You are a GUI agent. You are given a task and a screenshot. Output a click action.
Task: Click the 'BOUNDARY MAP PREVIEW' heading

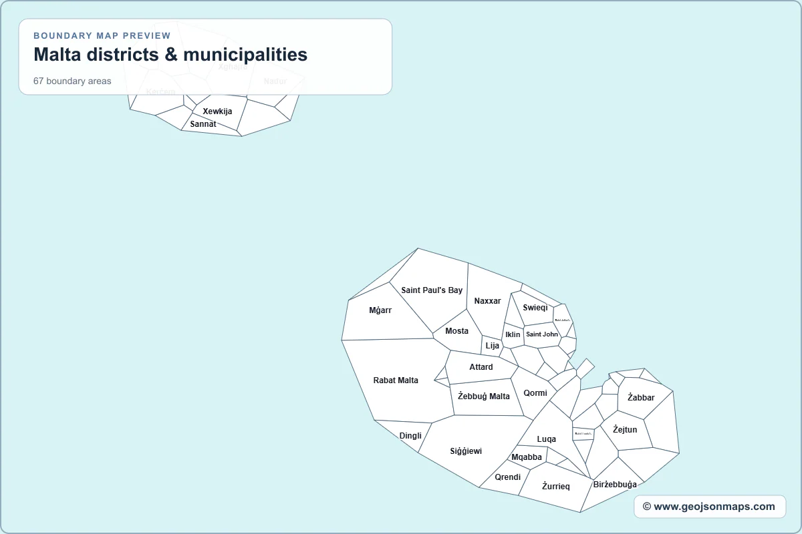click(102, 35)
